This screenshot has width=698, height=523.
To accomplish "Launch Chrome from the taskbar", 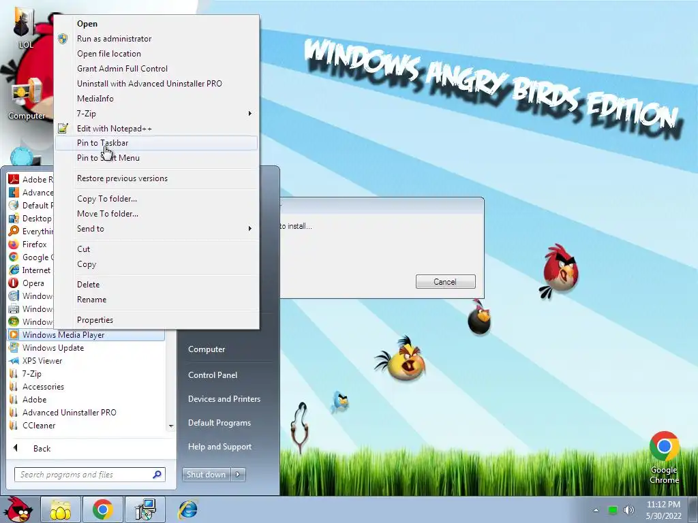I will coord(102,509).
